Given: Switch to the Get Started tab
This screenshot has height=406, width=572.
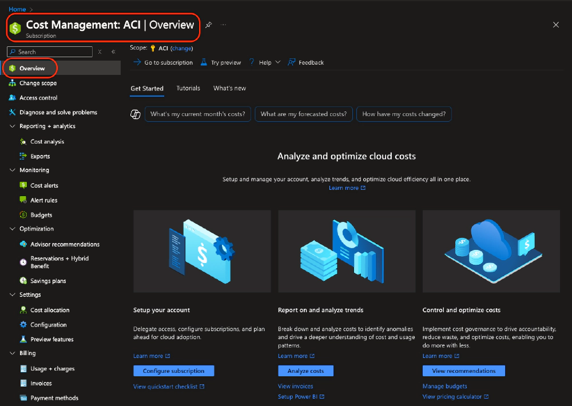Looking at the screenshot, I should pos(147,88).
